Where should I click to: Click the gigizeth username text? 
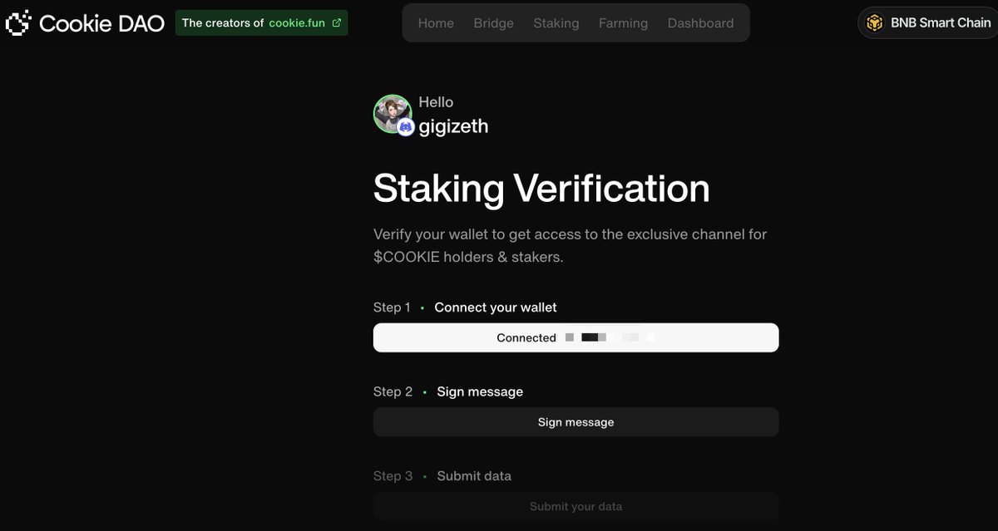pyautogui.click(x=453, y=126)
